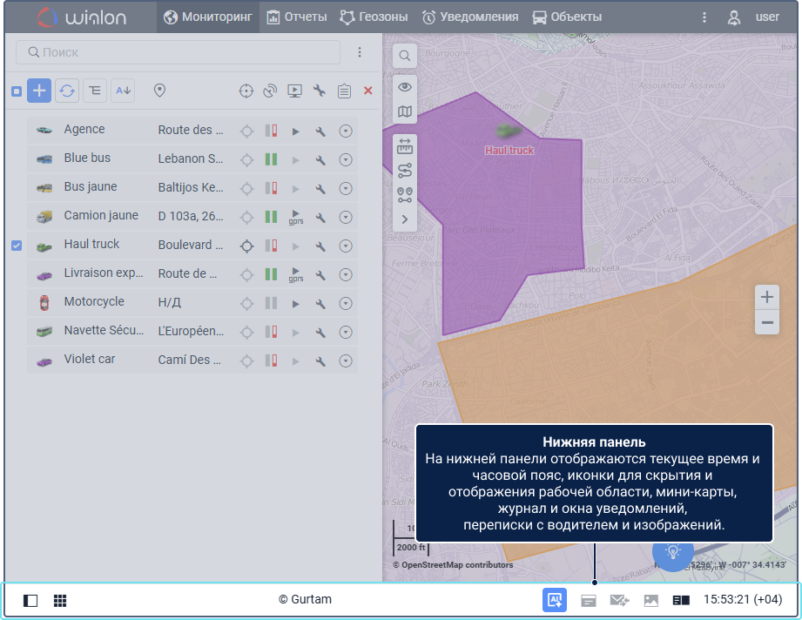Select the map routing tool
This screenshot has height=620, width=802.
pyautogui.click(x=405, y=171)
